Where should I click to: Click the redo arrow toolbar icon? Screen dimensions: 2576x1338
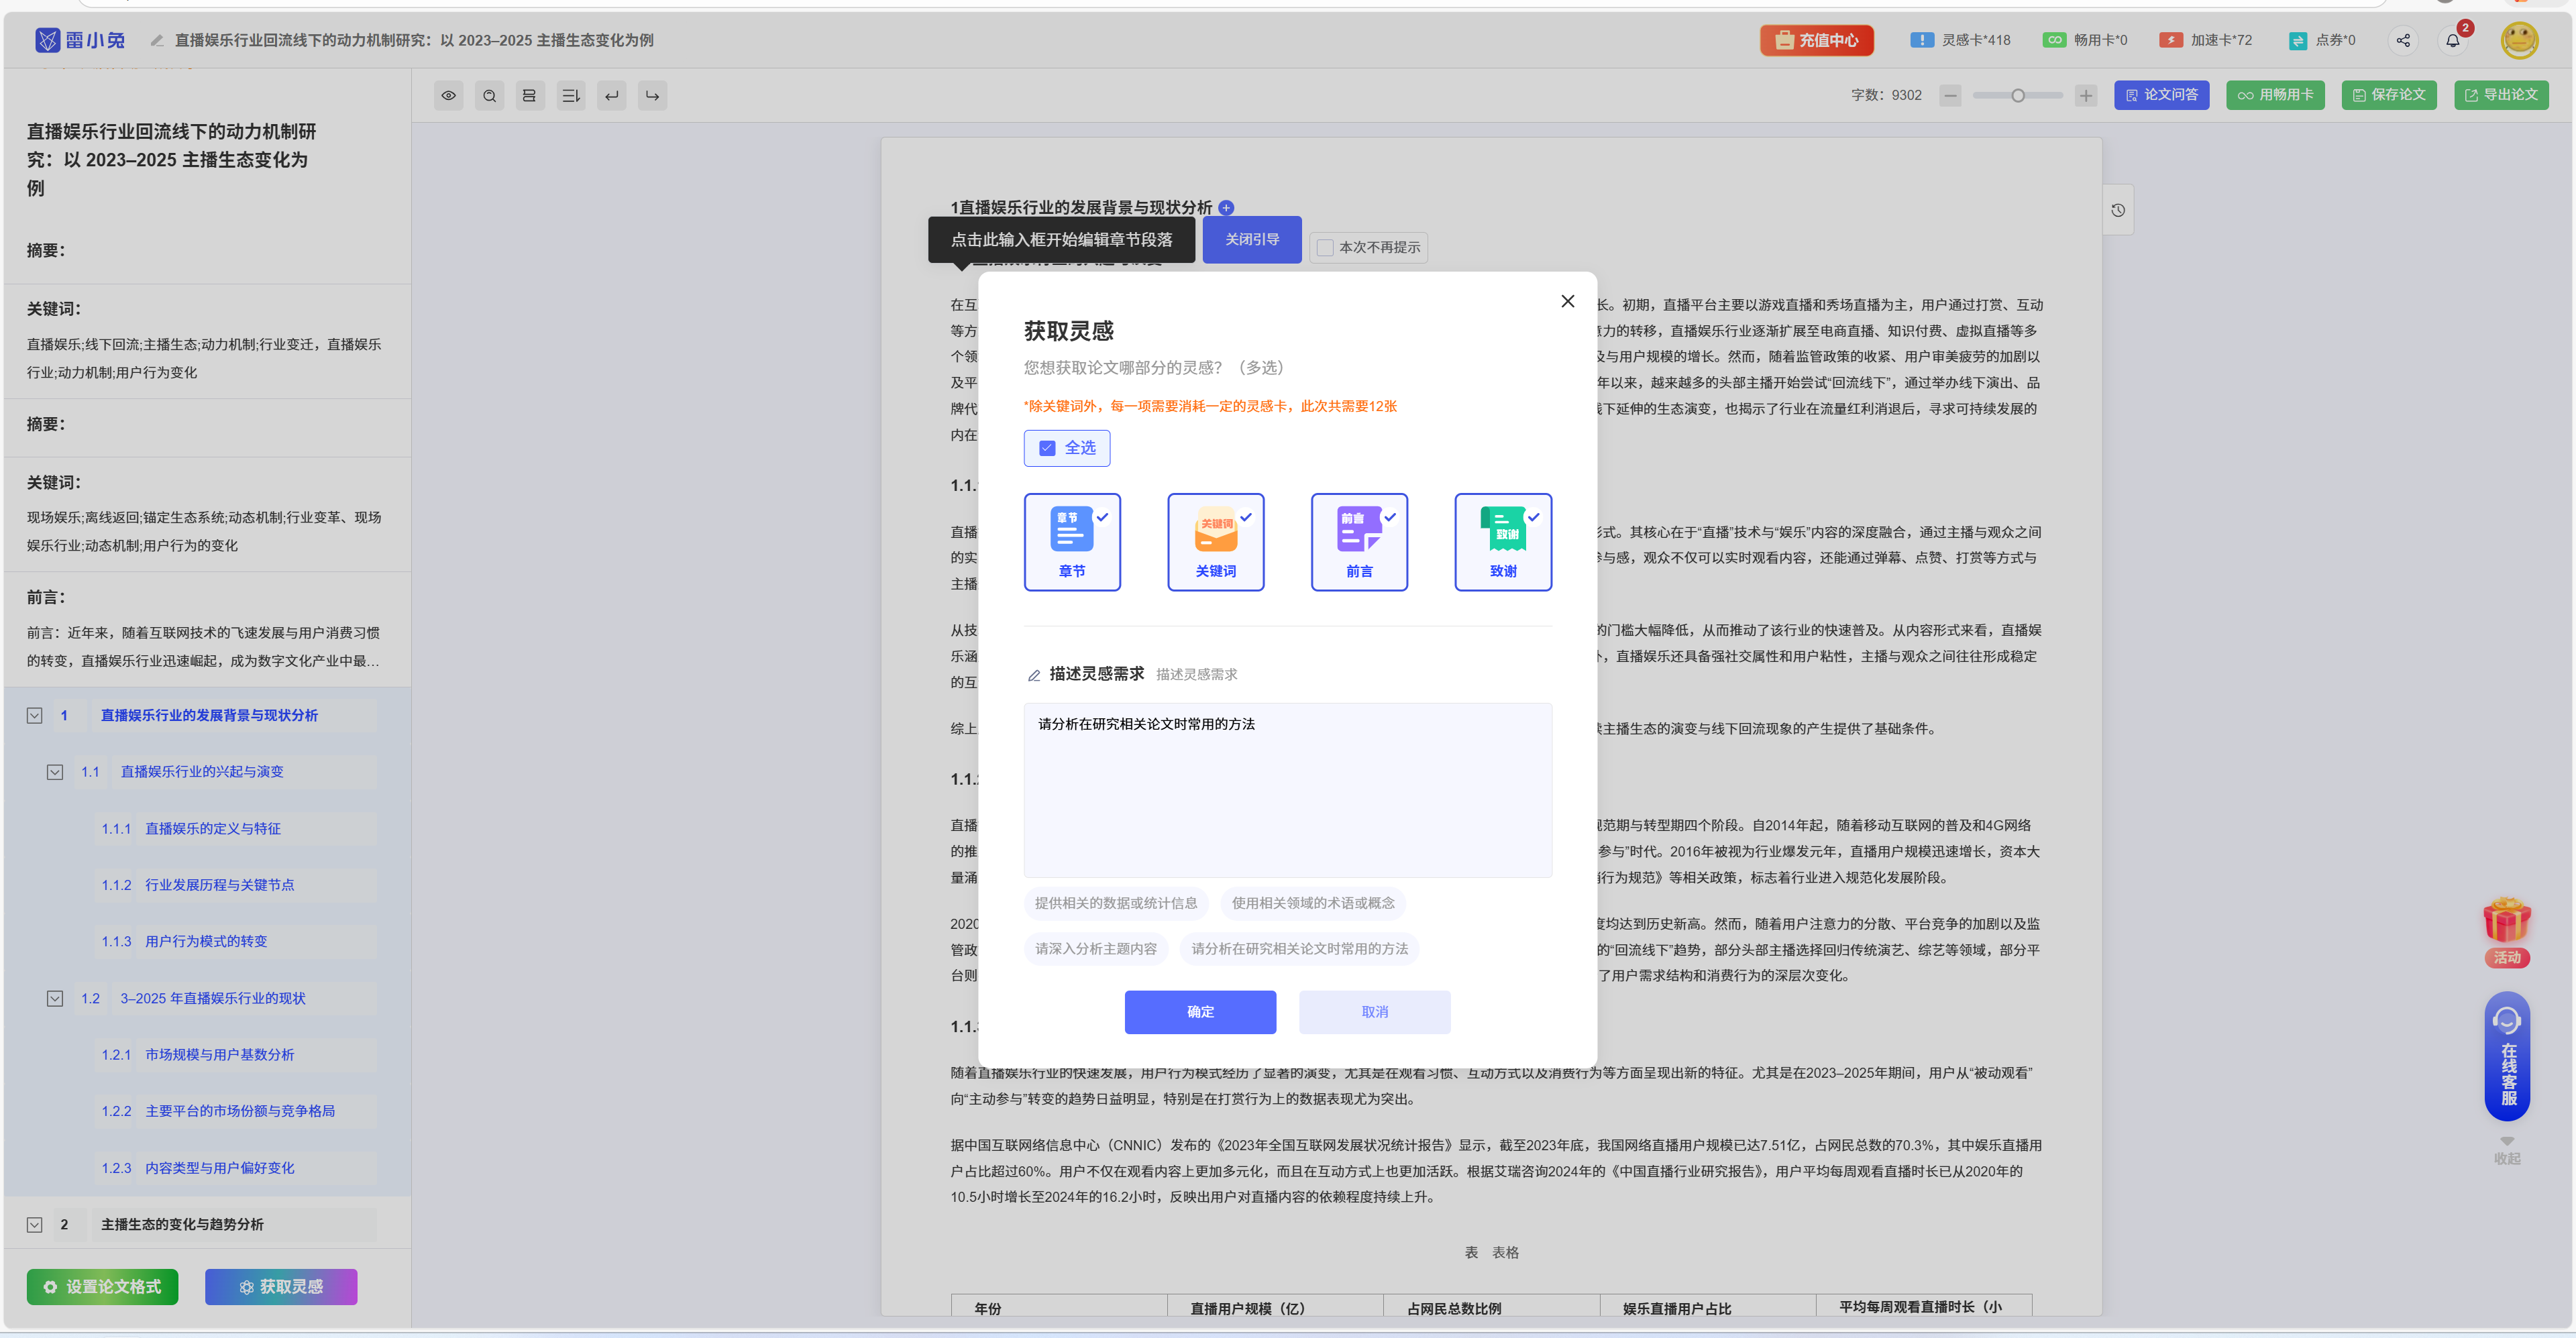tap(653, 96)
